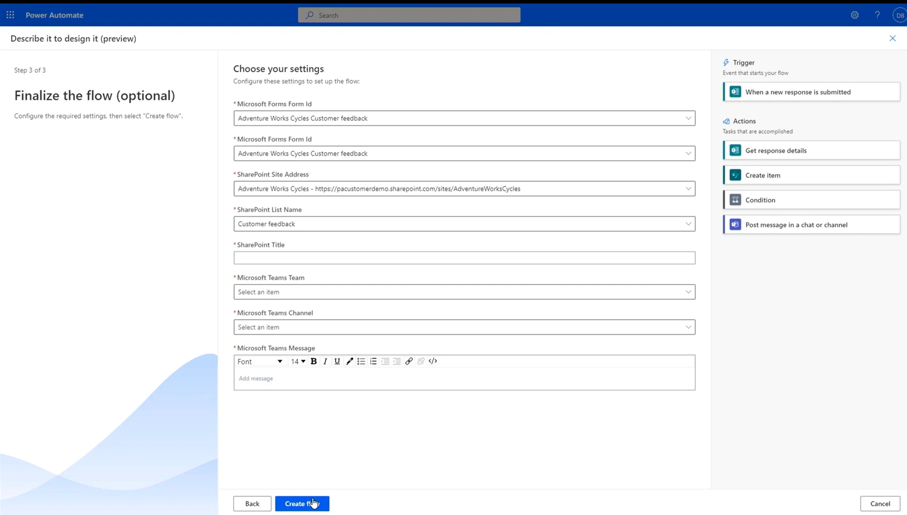Screen dimensions: 907x515
Task: Select the Condition action card
Action: coord(811,200)
